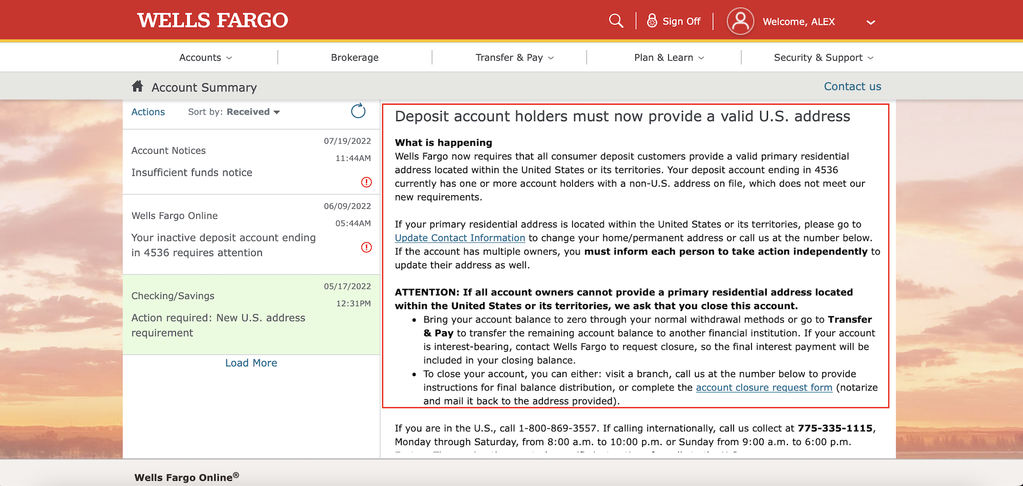Open the Actions link
The height and width of the screenshot is (486, 1023).
point(148,112)
